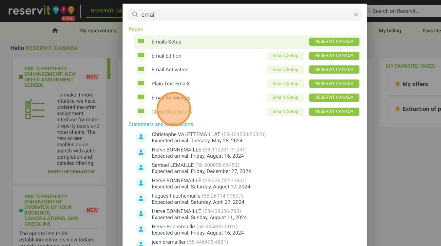
Task: Click the book icon beside Email Activation
Action: (141, 69)
